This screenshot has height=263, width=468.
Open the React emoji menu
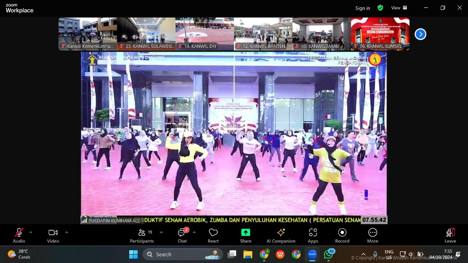coord(213,235)
